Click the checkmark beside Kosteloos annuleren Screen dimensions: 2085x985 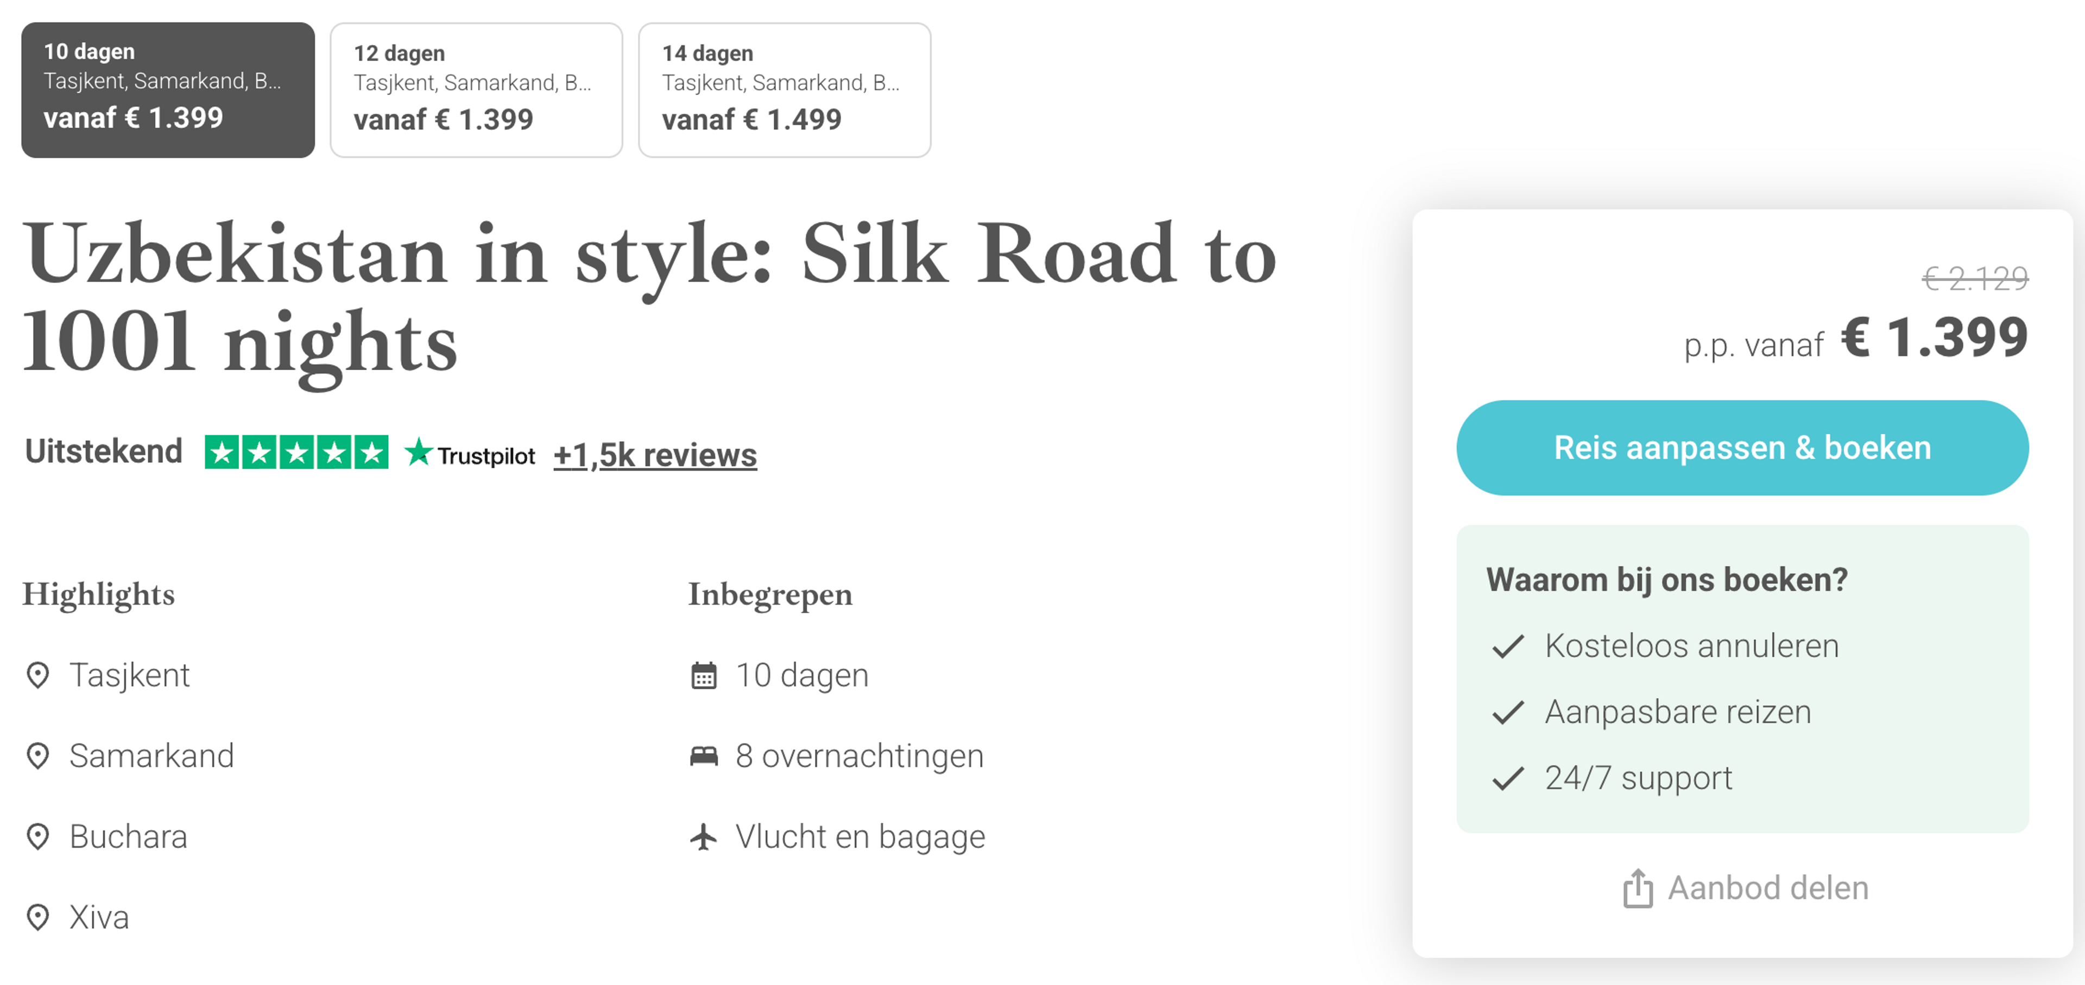(1508, 646)
